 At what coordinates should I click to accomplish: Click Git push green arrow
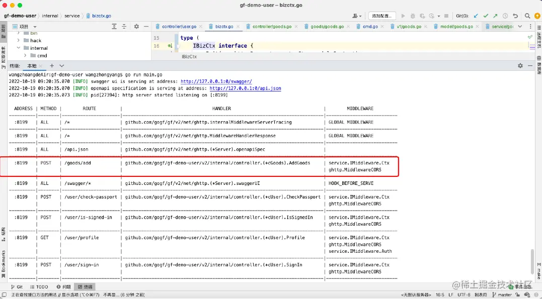[495, 16]
